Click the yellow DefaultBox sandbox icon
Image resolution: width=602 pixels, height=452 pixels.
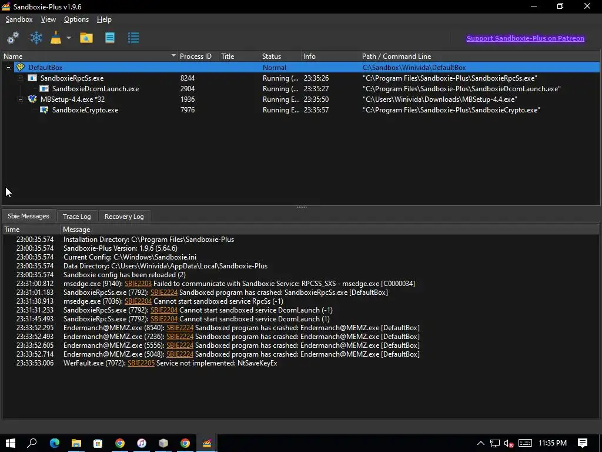21,67
